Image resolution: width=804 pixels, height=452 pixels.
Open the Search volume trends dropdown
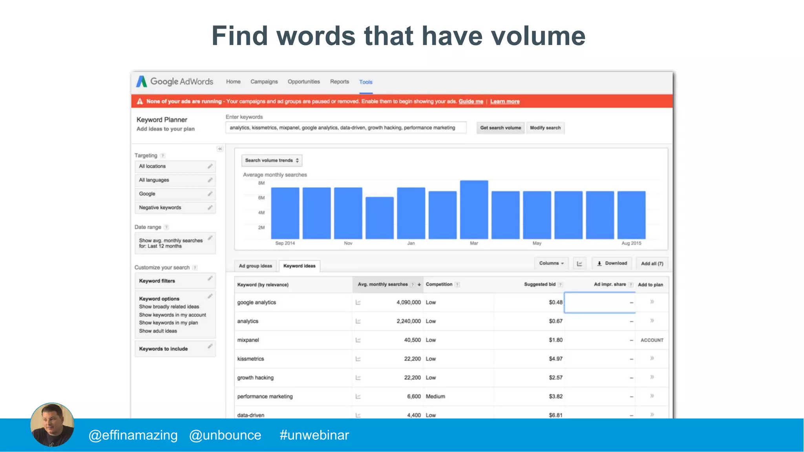point(272,160)
